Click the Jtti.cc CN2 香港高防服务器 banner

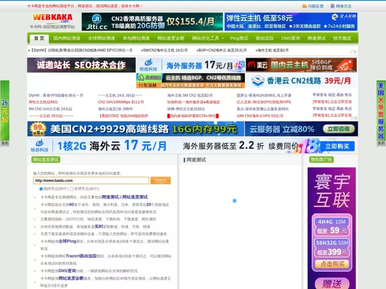click(x=152, y=22)
